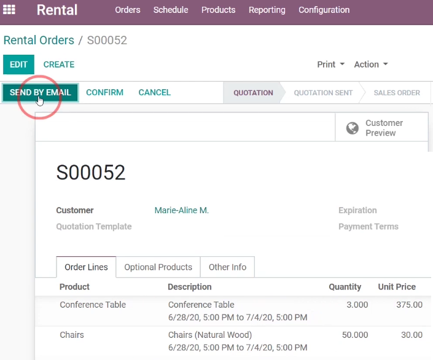The width and height of the screenshot is (433, 360).
Task: Cancel the order with CANCEL button
Action: (x=154, y=93)
